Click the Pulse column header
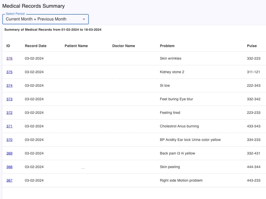The width and height of the screenshot is (266, 199). coord(252,46)
